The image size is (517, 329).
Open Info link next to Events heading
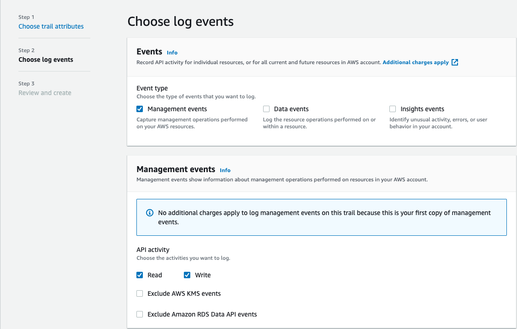[x=172, y=53]
